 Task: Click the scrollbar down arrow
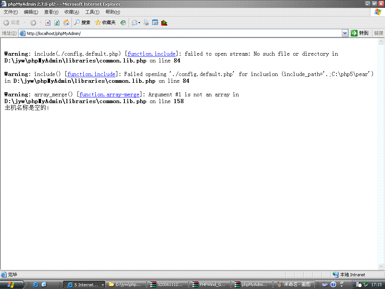[381, 266]
